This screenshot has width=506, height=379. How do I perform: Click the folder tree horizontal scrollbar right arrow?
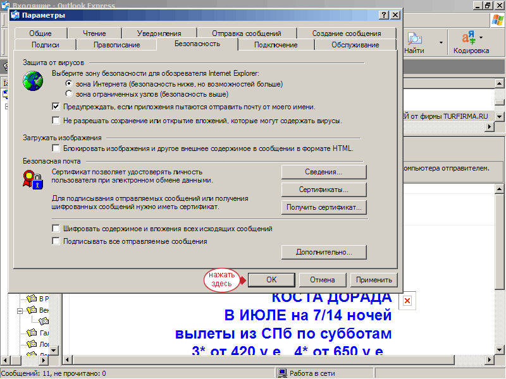coord(44,360)
